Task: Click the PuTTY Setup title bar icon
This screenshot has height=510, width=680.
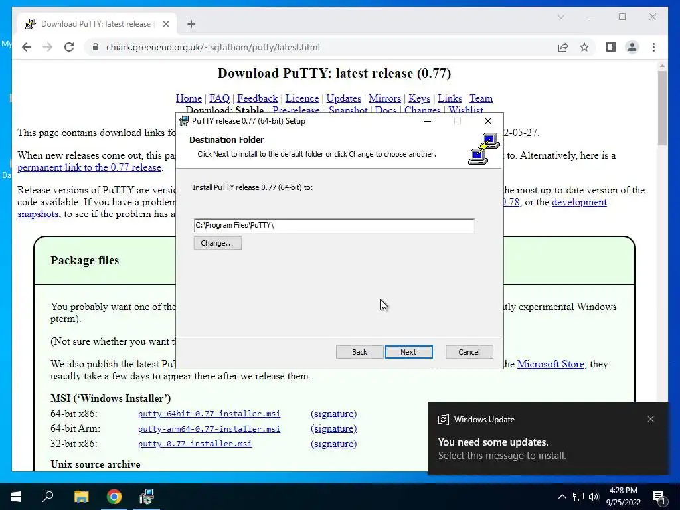Action: point(184,121)
